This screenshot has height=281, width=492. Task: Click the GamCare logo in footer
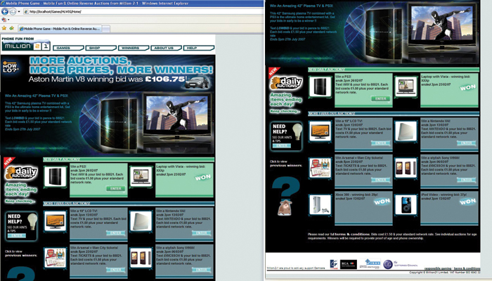tap(334, 264)
